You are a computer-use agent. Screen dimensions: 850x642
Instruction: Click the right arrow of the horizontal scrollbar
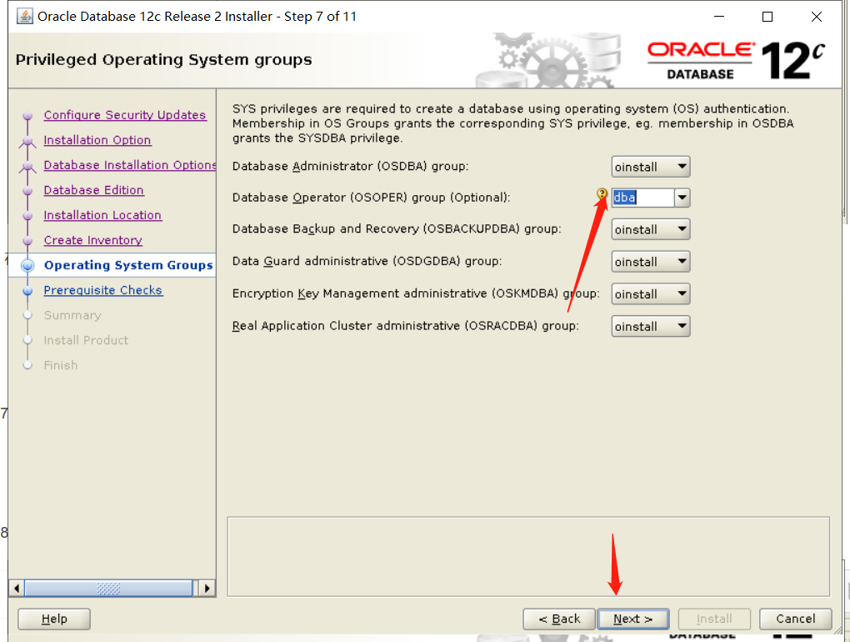(x=207, y=588)
